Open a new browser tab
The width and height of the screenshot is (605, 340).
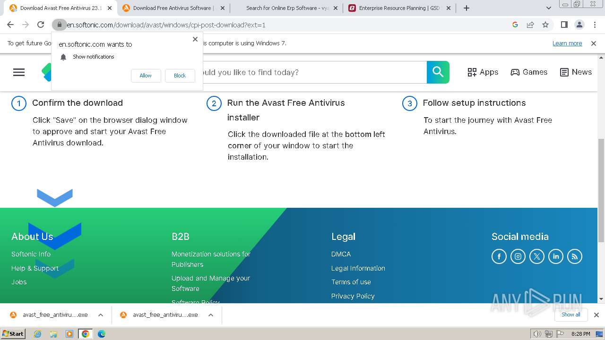coord(467,8)
